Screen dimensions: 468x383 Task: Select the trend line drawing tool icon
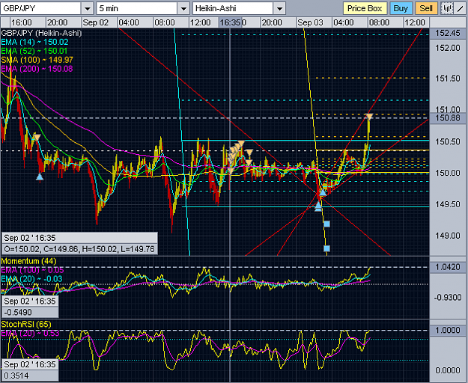coord(459,8)
